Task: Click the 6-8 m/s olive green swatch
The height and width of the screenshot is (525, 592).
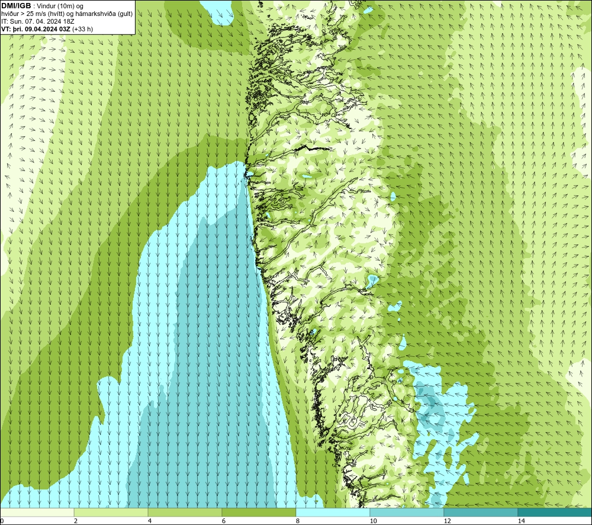Action: click(x=259, y=512)
